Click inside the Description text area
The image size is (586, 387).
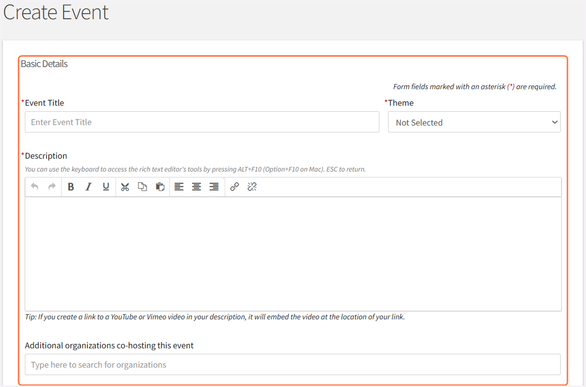click(x=293, y=254)
